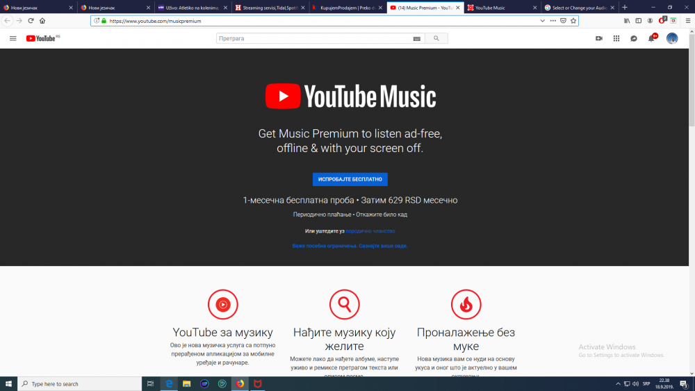Screen dimensions: 695x391
Task: Click the Нађите музику search circle icon
Action: tap(345, 304)
